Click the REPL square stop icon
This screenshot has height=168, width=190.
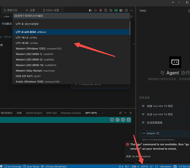[123, 120]
